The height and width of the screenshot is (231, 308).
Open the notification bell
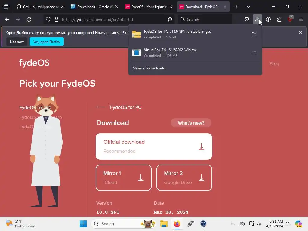click(288, 224)
